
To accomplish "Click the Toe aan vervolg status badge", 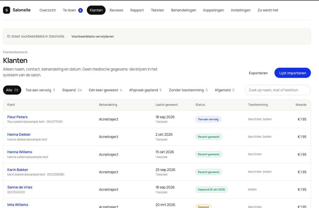I will click(208, 119).
